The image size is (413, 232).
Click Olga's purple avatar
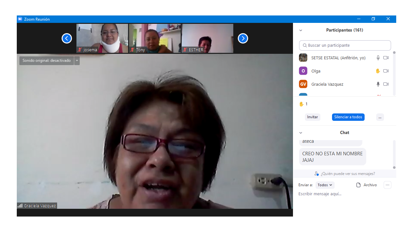point(303,71)
